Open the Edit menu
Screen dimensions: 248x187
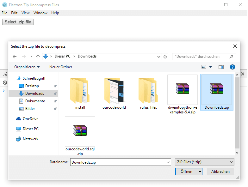point(14,13)
